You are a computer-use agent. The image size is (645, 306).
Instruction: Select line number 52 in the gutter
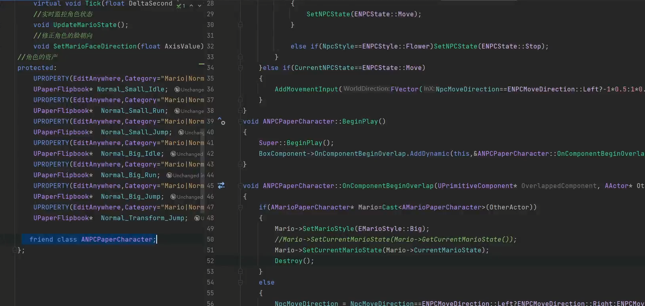210,261
